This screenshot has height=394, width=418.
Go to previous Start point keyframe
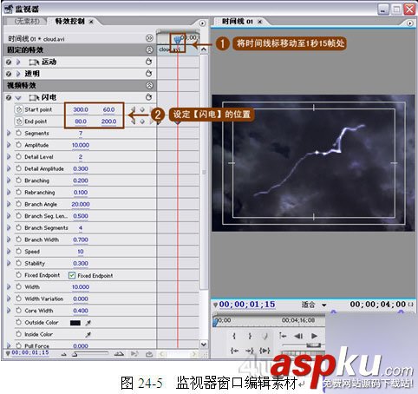[x=134, y=109]
